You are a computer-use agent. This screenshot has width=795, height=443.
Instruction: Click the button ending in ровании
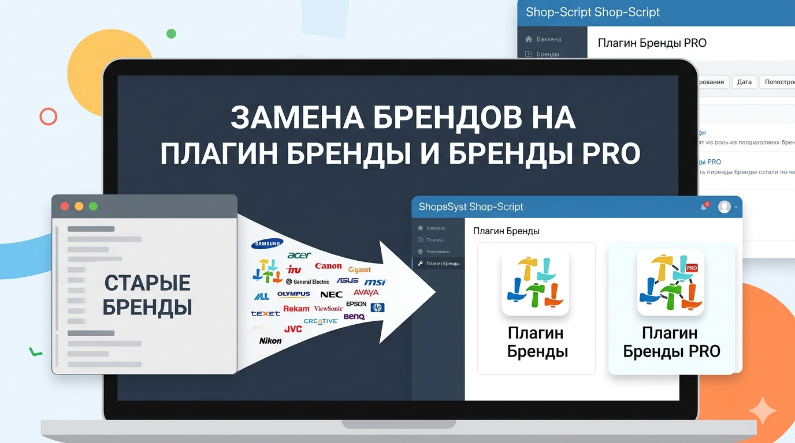[713, 82]
